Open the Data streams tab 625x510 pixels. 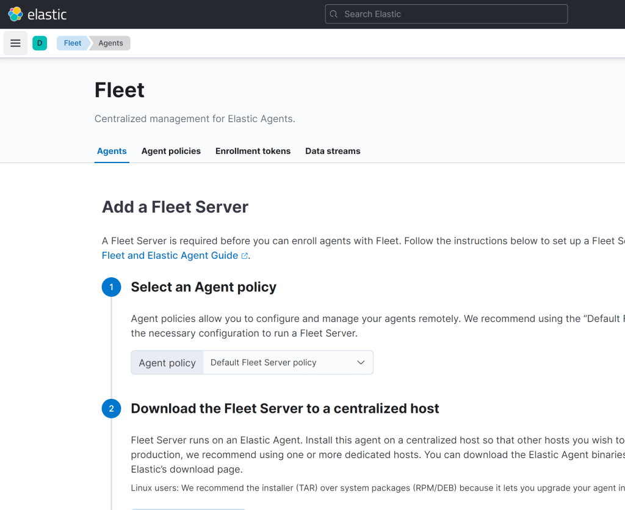(333, 151)
